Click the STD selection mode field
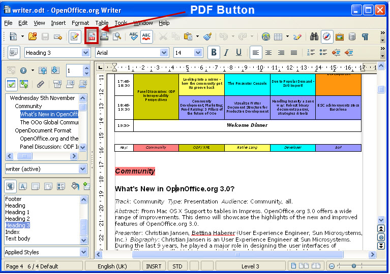This screenshot has width=390, height=274. pos(177,266)
